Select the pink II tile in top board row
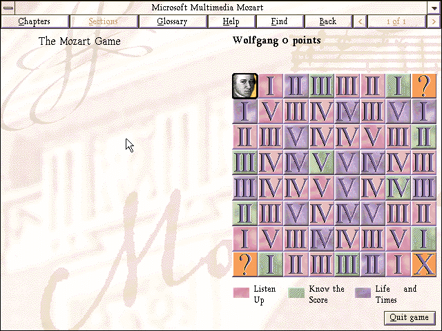442x331 pixels. (373, 86)
